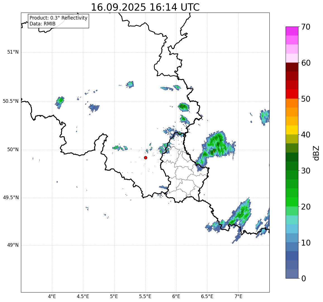Click the '49°N' latitude label
The image size is (323, 302).
13,245
